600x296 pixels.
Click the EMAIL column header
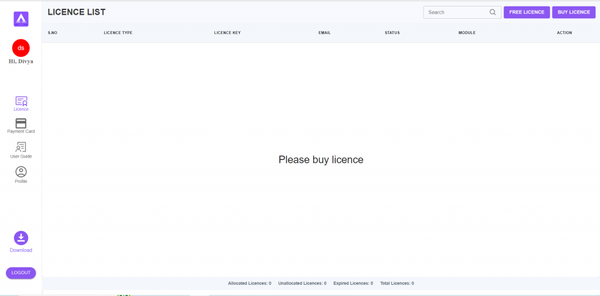tap(325, 33)
